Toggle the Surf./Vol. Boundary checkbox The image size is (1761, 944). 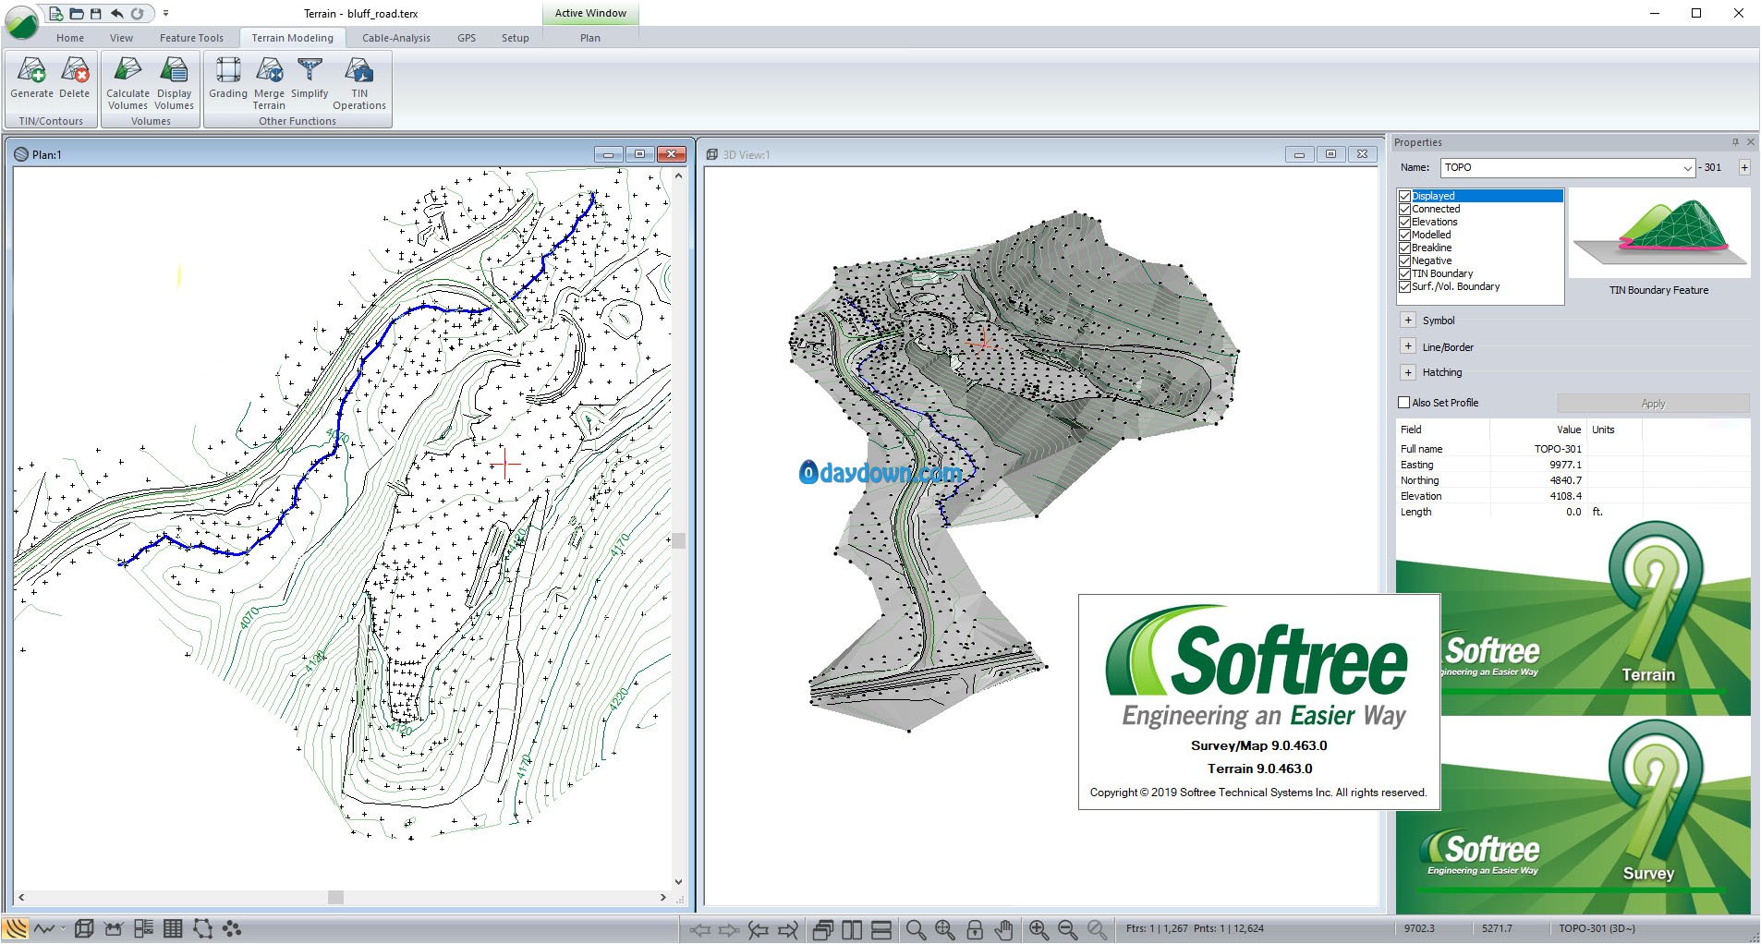coord(1404,286)
